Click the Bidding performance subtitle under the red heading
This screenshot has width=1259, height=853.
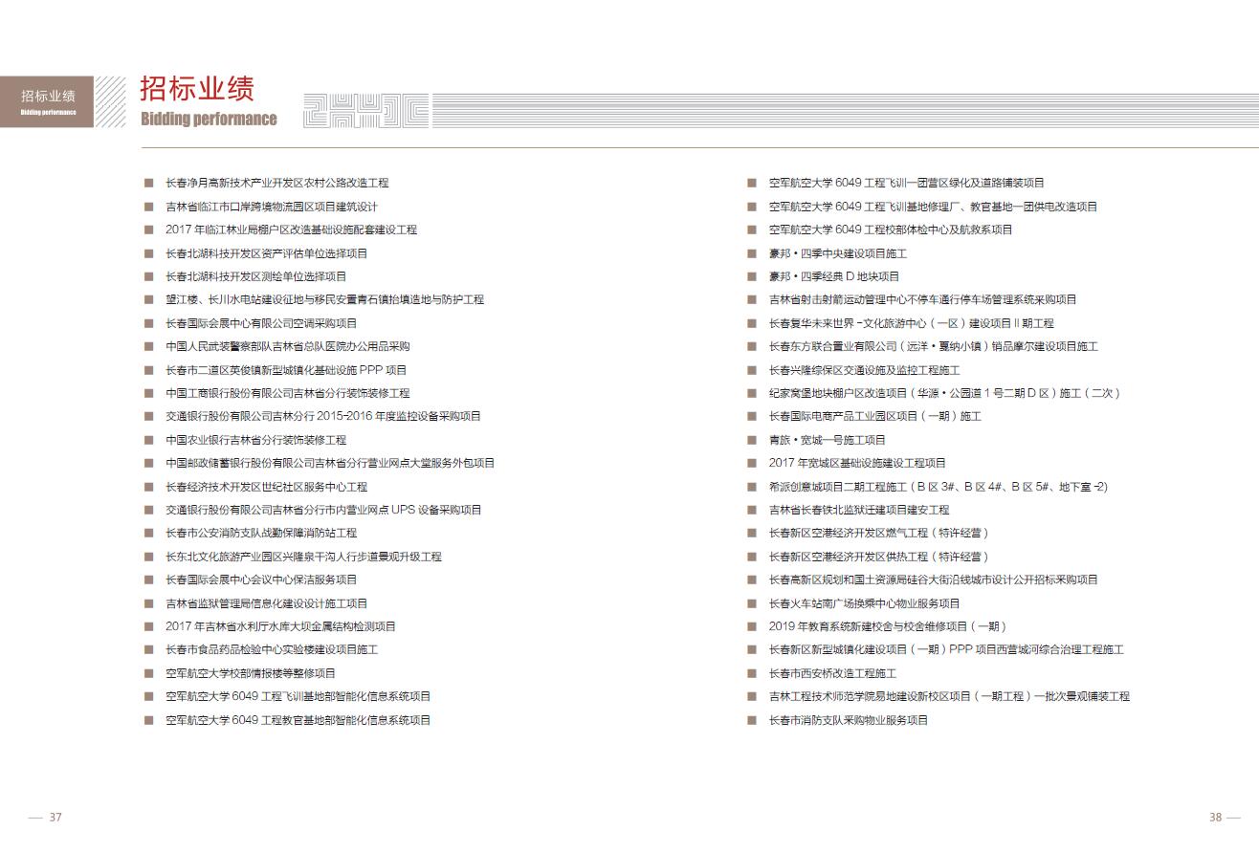click(x=209, y=119)
